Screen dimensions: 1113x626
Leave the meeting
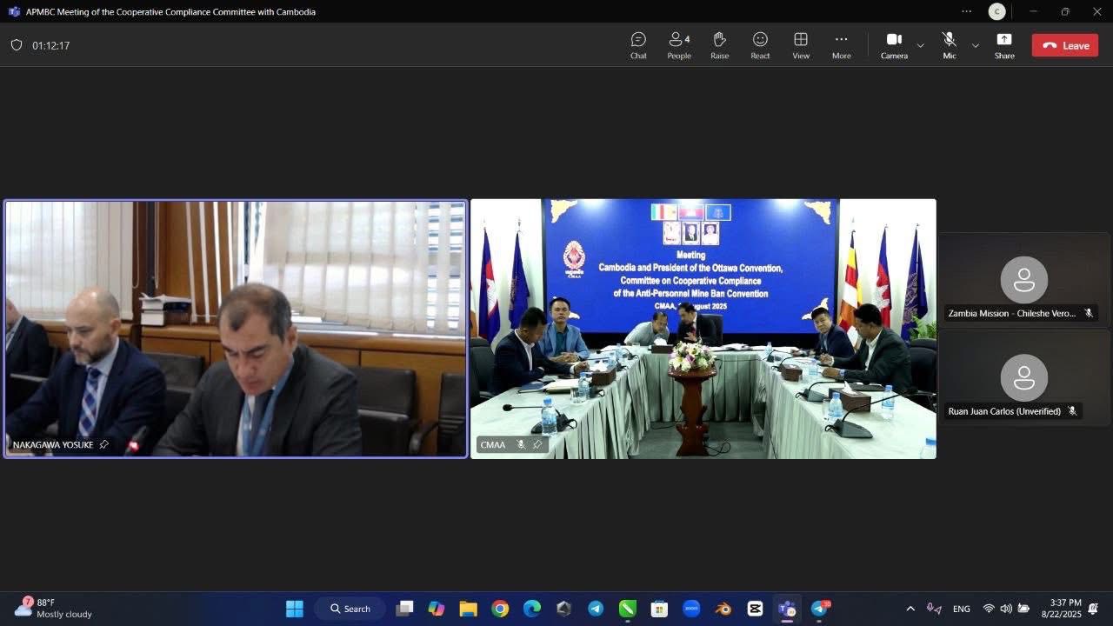coord(1064,45)
